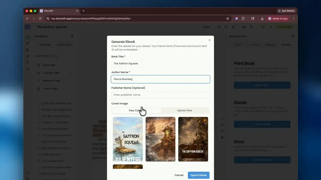Click the button under Print Book

point(262,85)
